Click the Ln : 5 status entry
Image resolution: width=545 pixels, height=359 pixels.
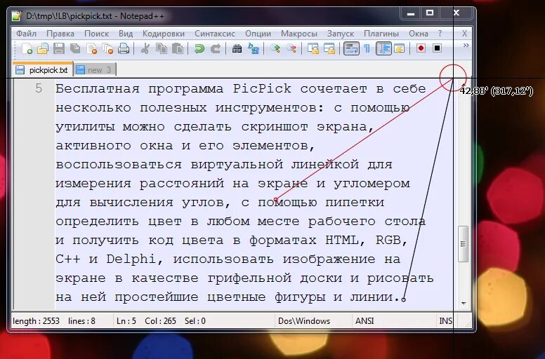pos(126,321)
